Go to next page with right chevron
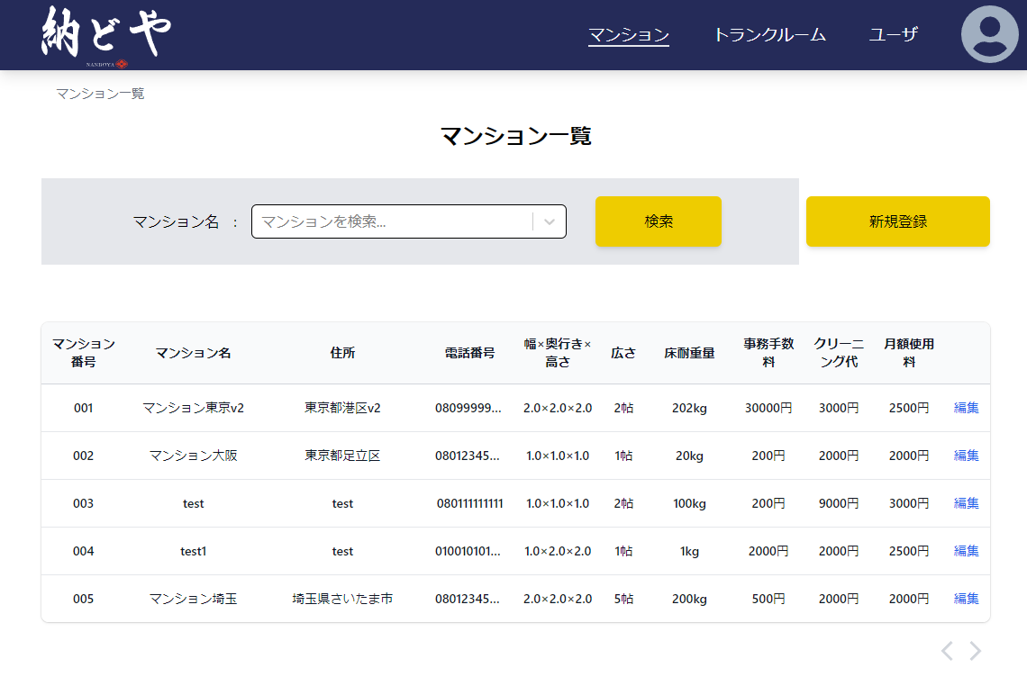Image resolution: width=1027 pixels, height=677 pixels. [x=975, y=651]
